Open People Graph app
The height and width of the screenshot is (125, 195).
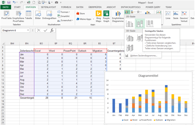click(106, 17)
